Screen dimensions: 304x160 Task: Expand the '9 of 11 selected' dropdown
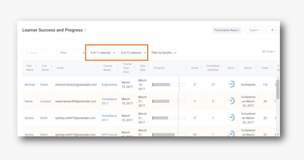[103, 53]
